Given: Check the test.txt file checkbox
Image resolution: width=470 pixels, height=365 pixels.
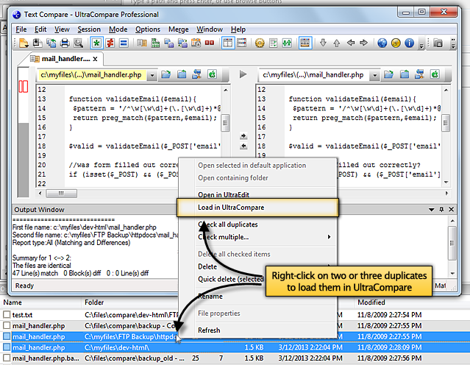Looking at the screenshot, I should (x=7, y=314).
